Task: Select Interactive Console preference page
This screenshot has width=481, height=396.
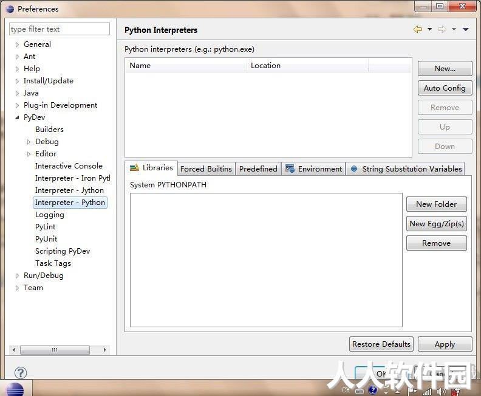Action: [69, 166]
